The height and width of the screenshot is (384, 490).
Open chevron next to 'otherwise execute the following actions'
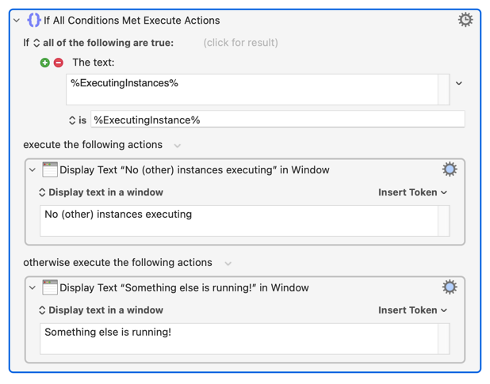pos(228,264)
